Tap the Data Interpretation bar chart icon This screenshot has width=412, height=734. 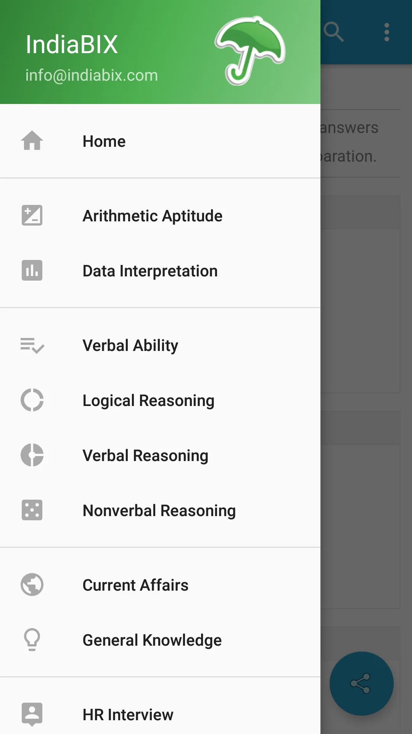coord(32,271)
